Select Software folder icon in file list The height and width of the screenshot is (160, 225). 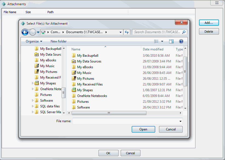[x=74, y=107]
